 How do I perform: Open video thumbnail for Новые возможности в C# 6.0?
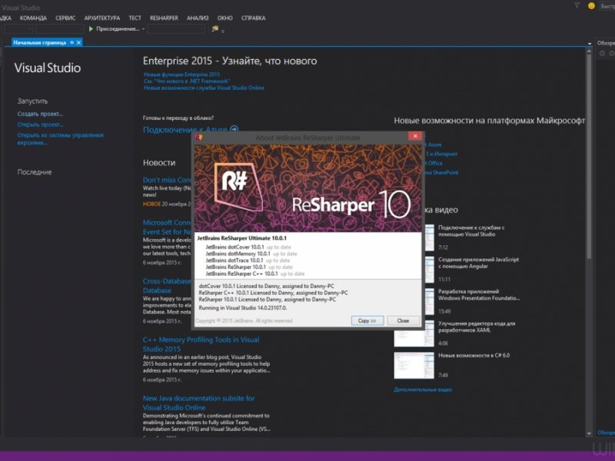(x=414, y=366)
